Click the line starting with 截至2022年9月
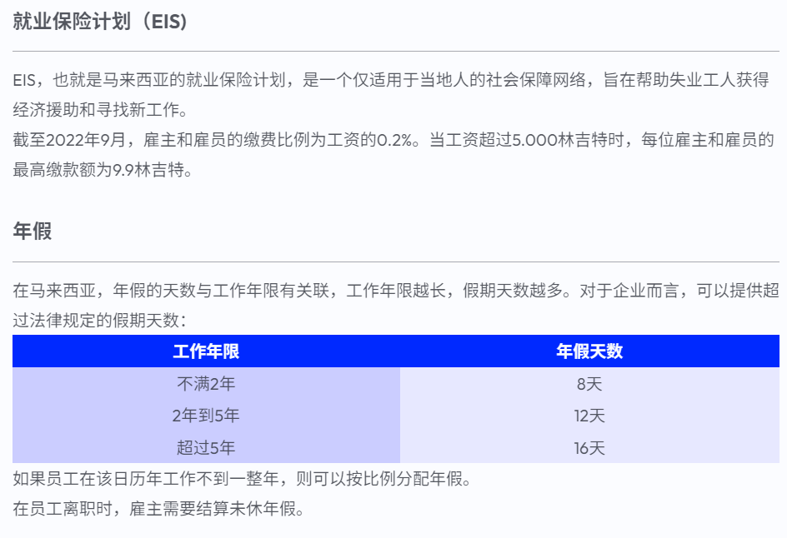This screenshot has width=787, height=538. pos(393,139)
